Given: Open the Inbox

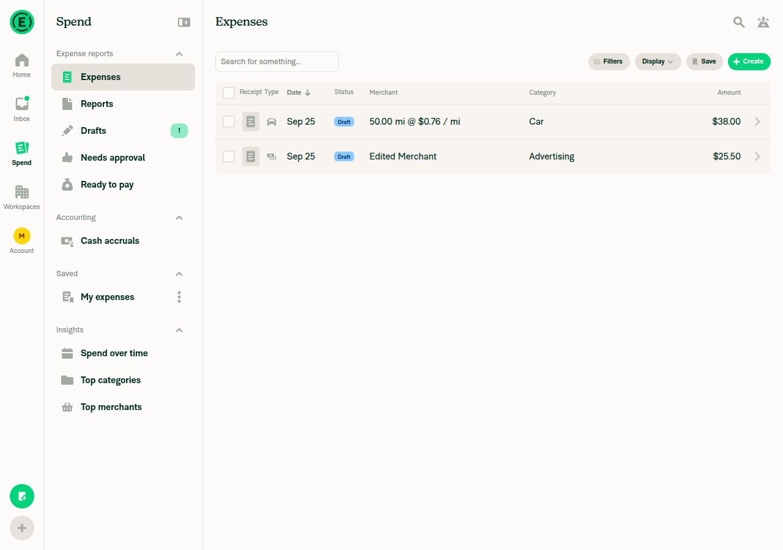Looking at the screenshot, I should pyautogui.click(x=22, y=110).
